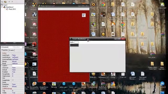The height and width of the screenshot is (94, 168).
Task: Open the index.html Chrome file icon
Action: tap(103, 5)
